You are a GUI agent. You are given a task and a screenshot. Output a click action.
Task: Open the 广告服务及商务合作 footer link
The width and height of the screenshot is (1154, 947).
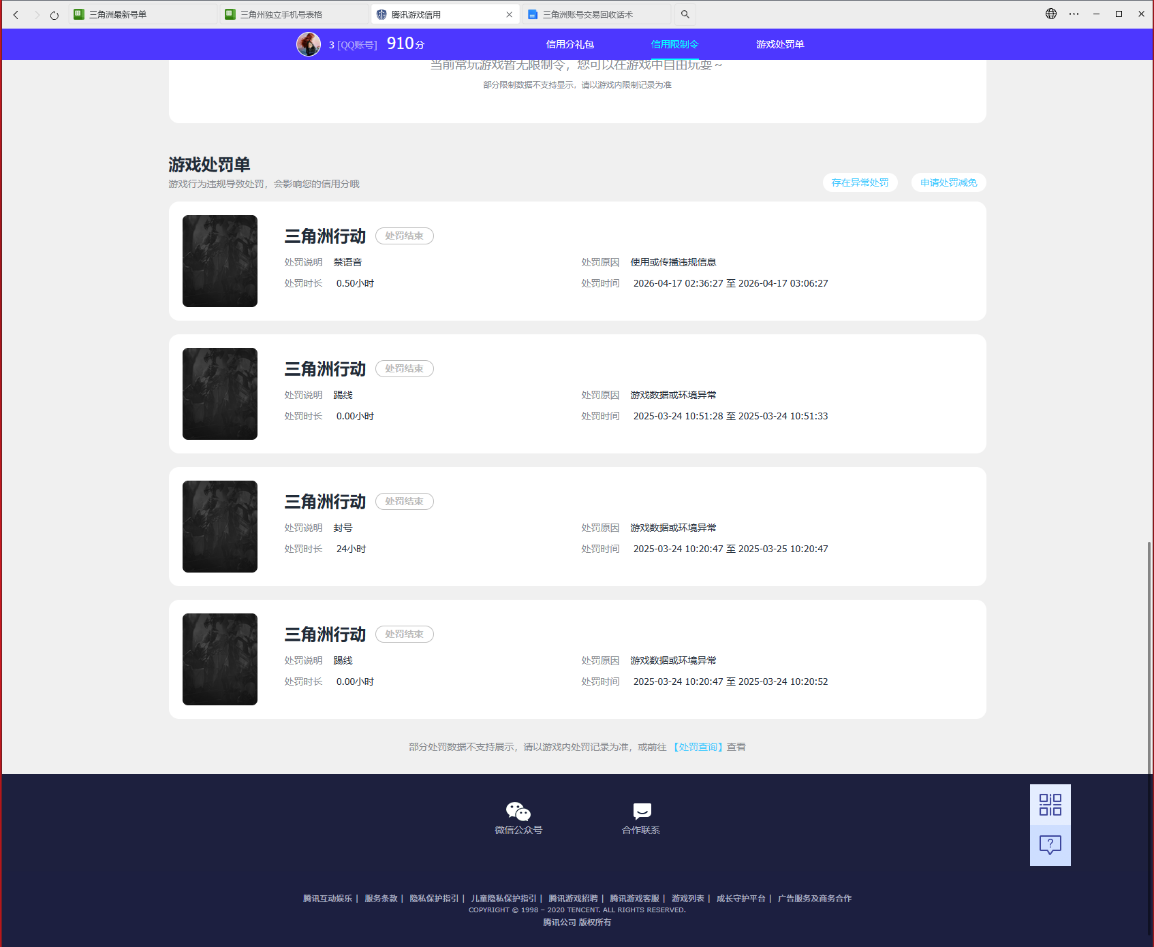[x=815, y=899]
